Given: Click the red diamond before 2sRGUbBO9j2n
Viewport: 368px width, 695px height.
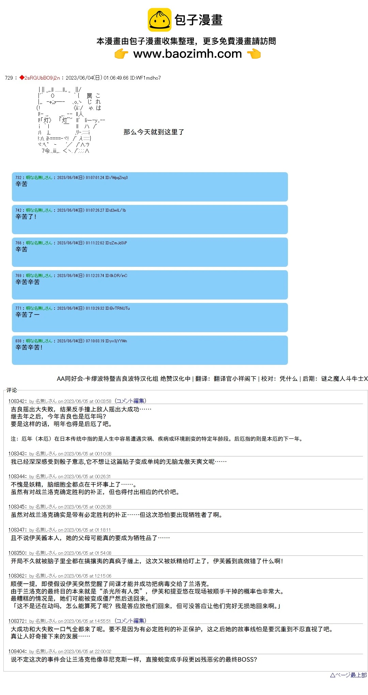Looking at the screenshot, I should pos(22,78).
